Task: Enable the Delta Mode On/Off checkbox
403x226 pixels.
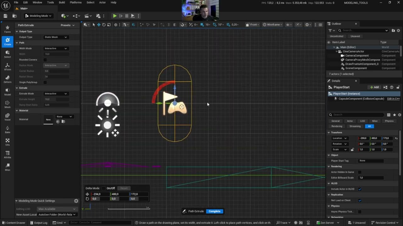Action: (104, 188)
